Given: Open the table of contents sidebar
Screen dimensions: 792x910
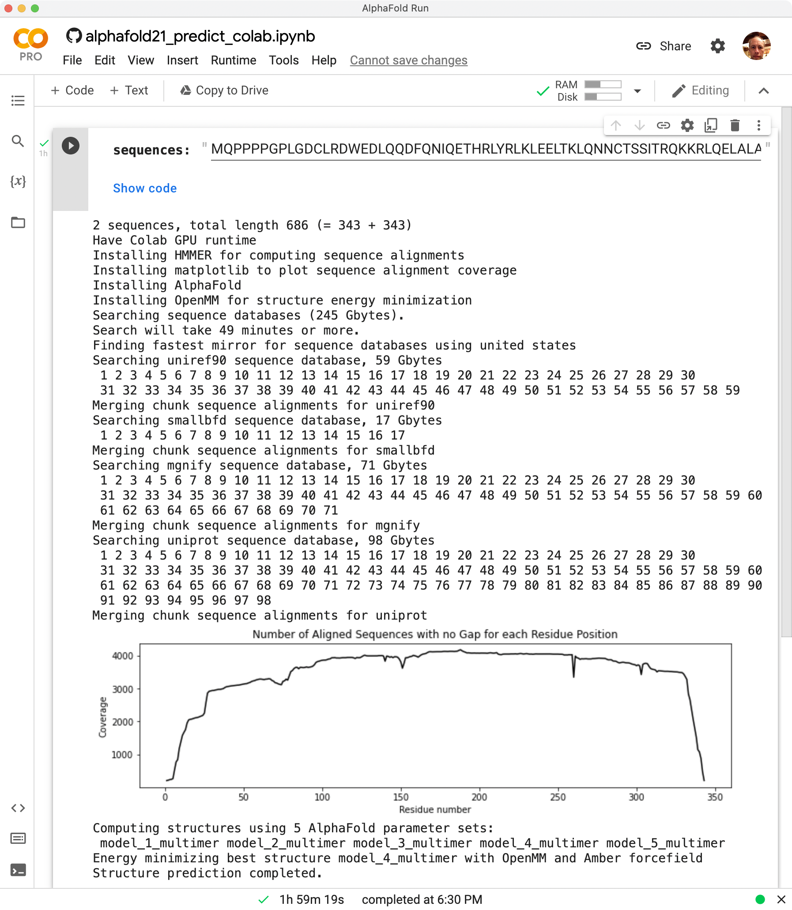Looking at the screenshot, I should point(18,101).
